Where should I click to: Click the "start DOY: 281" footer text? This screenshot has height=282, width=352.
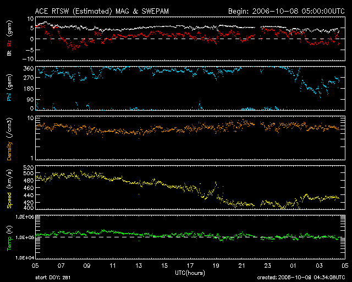coord(53,278)
